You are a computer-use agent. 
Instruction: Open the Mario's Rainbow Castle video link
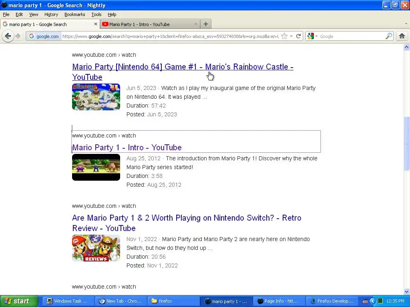coord(183,72)
